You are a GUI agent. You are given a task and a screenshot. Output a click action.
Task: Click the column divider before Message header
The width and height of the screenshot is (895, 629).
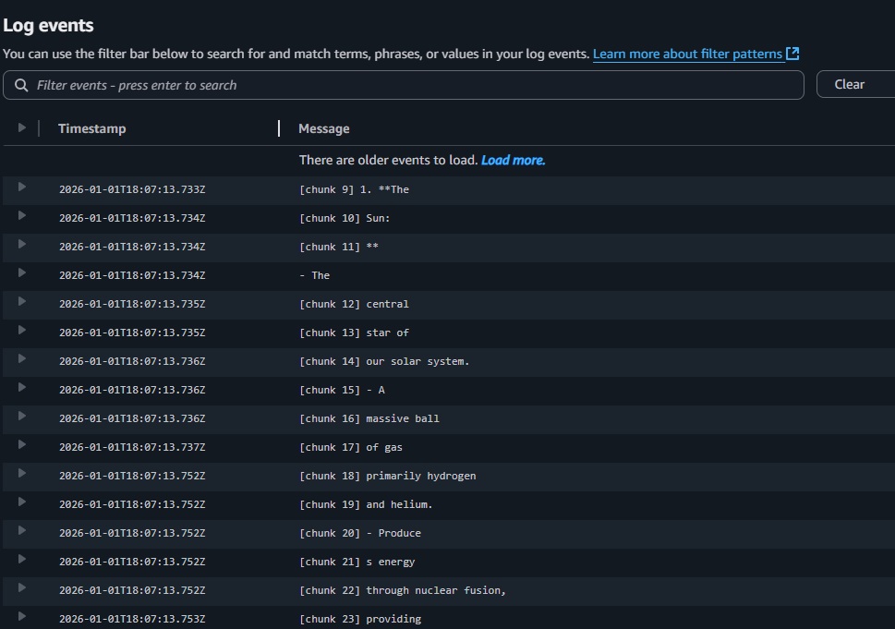click(x=279, y=128)
